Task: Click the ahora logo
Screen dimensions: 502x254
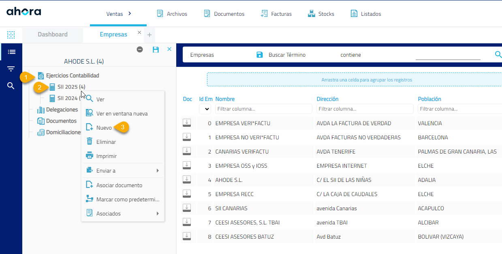Action: tap(23, 11)
